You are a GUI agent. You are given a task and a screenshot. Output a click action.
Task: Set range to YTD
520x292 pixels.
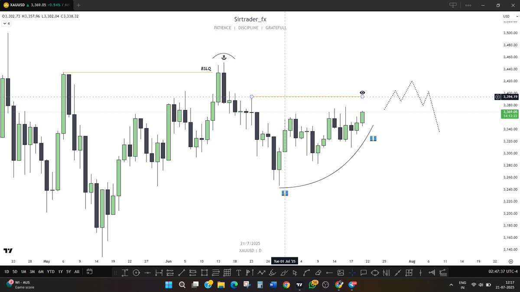pos(51,272)
